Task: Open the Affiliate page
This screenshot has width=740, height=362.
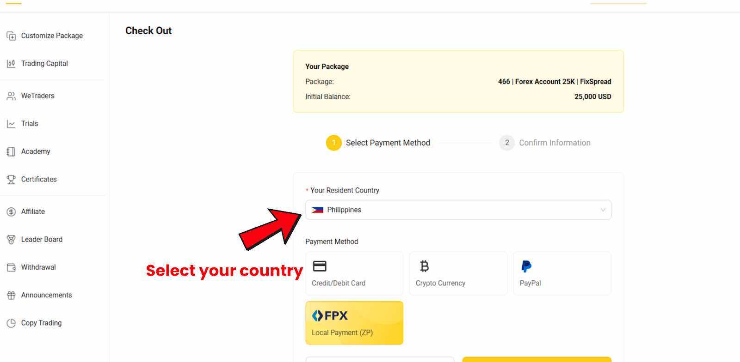Action: [x=33, y=211]
